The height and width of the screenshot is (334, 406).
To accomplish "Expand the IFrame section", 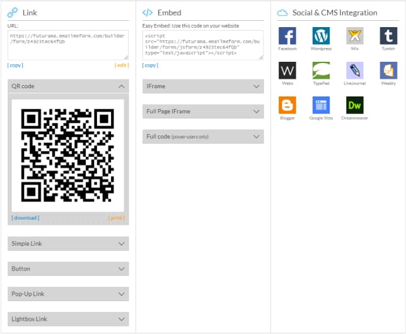I will click(203, 86).
